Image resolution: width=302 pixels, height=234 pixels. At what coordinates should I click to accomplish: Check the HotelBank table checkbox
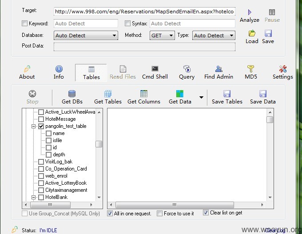click(41, 197)
